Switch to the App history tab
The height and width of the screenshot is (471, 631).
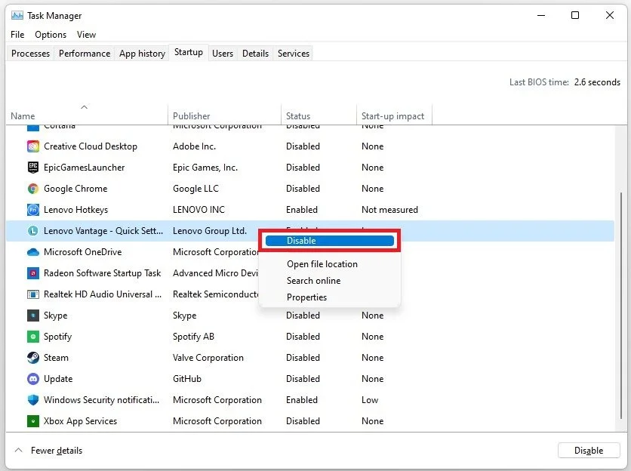pyautogui.click(x=142, y=53)
